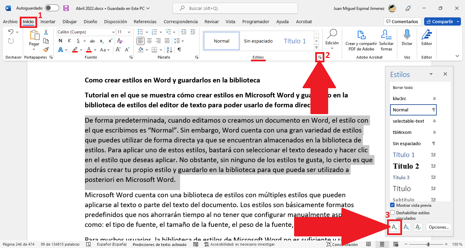The height and width of the screenshot is (248, 465).
Task: Switch to the Insertar tab
Action: (x=48, y=21)
